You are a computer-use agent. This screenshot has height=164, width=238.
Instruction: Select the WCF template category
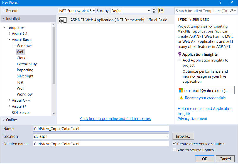coord(20,88)
